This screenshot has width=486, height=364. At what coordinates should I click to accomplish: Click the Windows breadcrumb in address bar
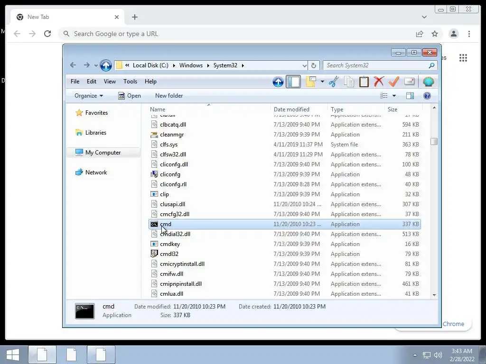point(191,65)
